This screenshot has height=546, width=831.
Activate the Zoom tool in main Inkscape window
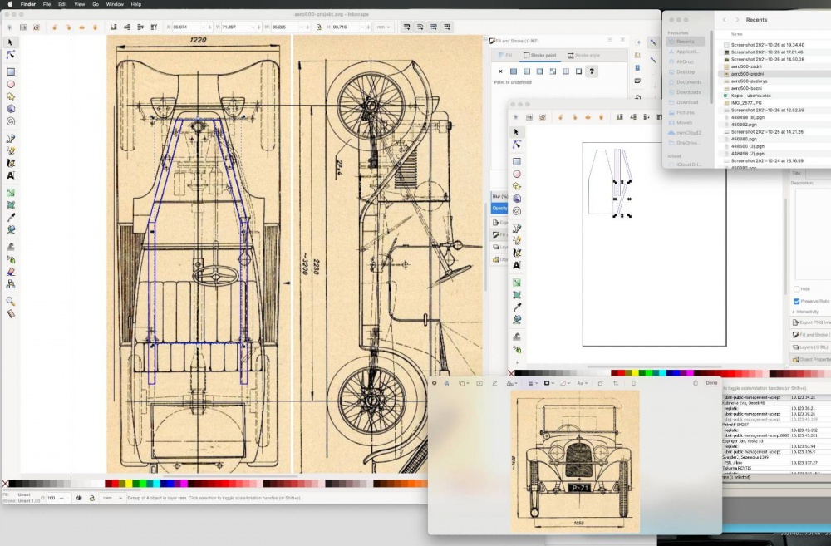click(11, 301)
